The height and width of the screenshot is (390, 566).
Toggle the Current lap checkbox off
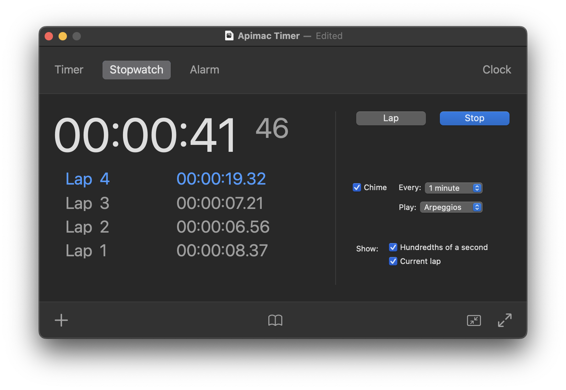tap(393, 261)
